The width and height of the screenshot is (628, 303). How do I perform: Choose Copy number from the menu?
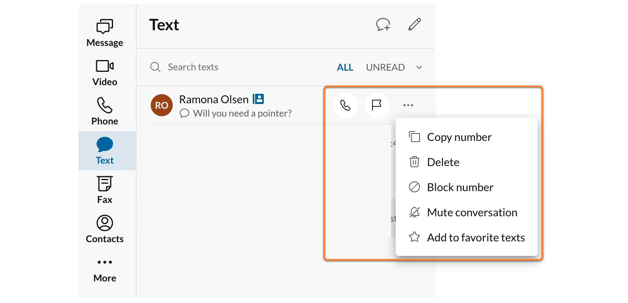(x=459, y=137)
